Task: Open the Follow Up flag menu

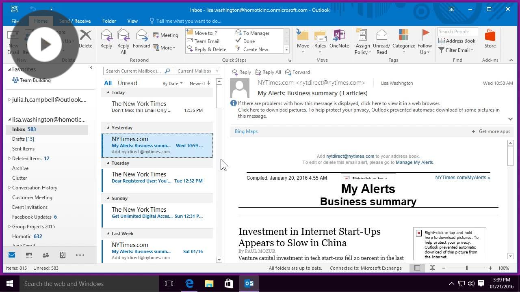Action: point(425,42)
